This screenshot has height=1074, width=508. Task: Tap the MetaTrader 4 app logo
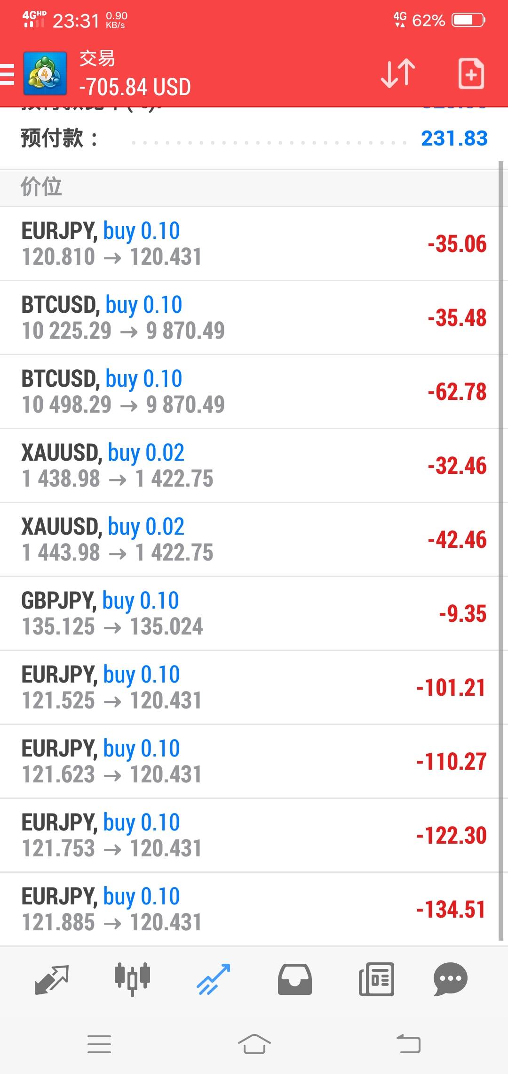[x=45, y=74]
